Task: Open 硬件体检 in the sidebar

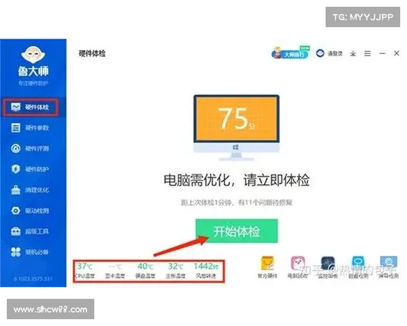Action: pyautogui.click(x=30, y=107)
